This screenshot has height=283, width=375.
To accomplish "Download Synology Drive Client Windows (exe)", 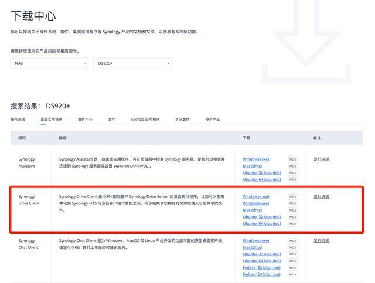I will tap(256, 203).
